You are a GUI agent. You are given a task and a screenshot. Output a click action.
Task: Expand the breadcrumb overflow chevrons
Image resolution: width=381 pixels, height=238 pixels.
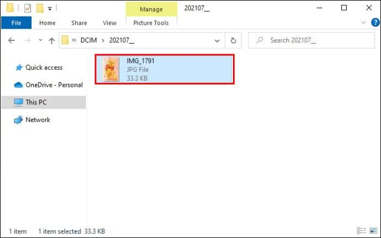pos(74,40)
